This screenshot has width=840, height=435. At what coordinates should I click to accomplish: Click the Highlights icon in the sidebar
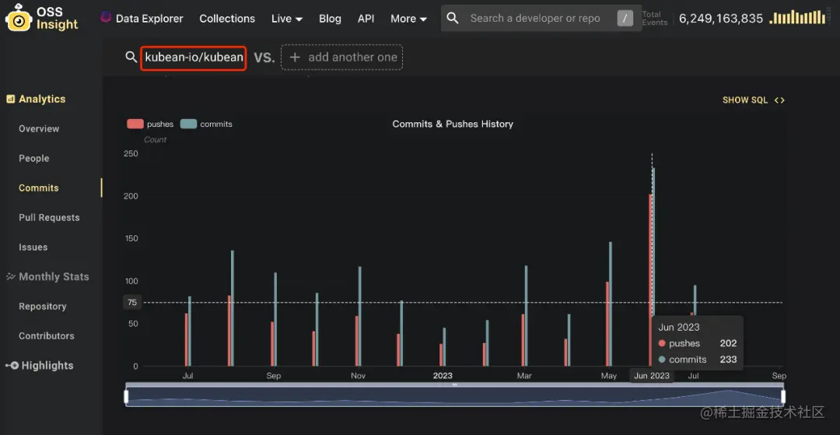coord(12,366)
